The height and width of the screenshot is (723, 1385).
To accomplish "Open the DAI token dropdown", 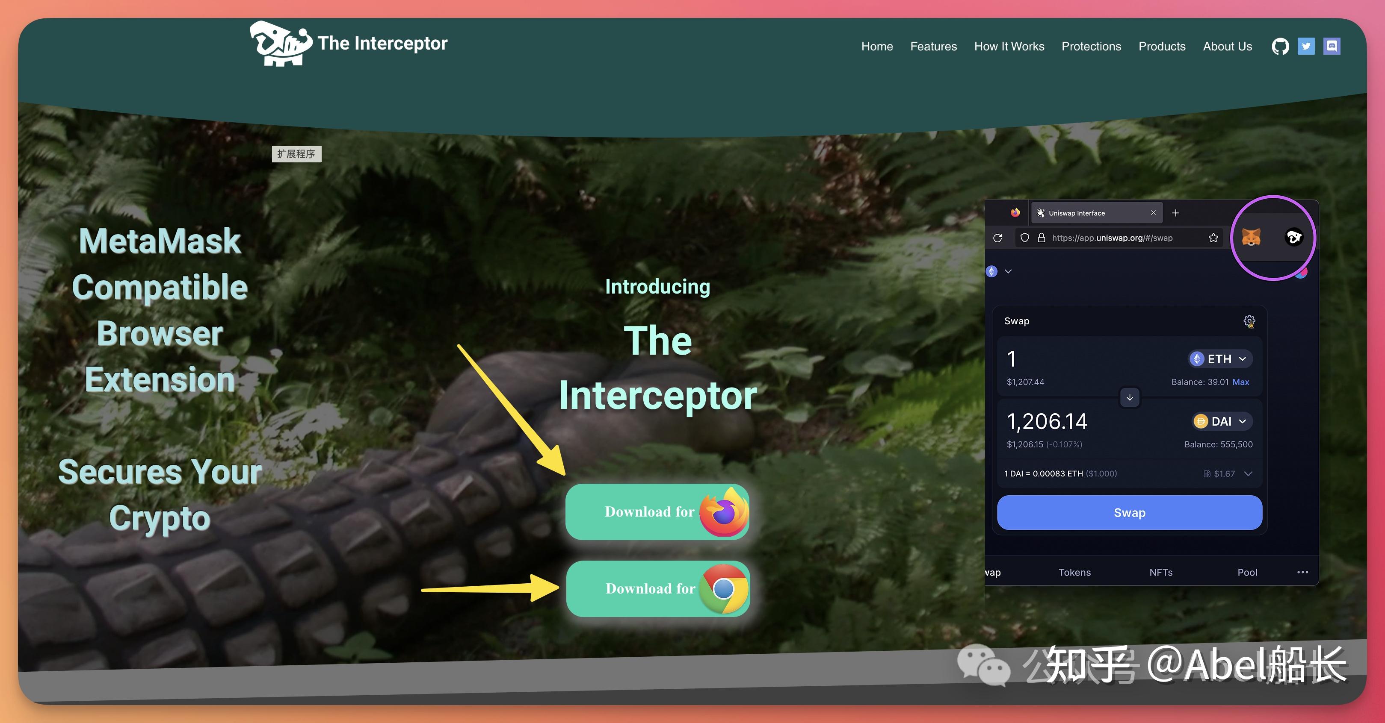I will click(x=1222, y=421).
